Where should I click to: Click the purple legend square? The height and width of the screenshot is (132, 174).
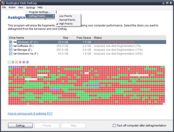pos(20,62)
